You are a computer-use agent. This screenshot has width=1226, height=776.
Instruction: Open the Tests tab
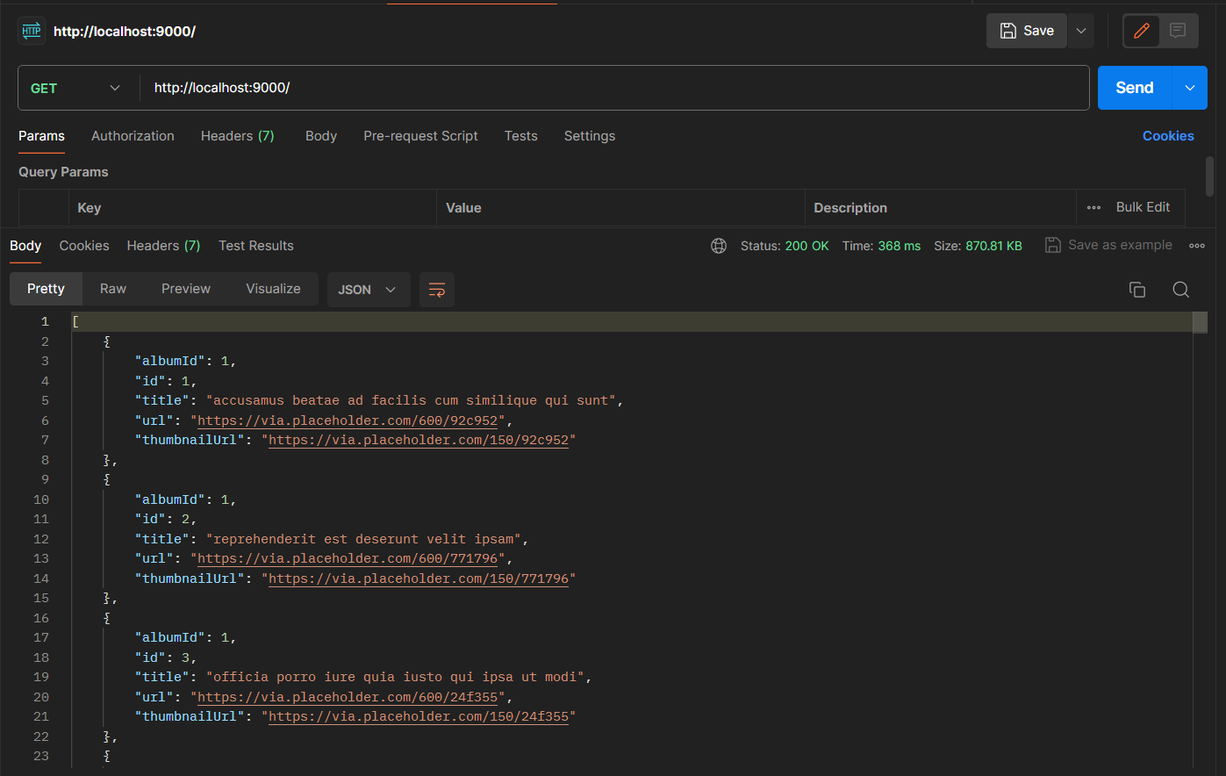tap(520, 136)
